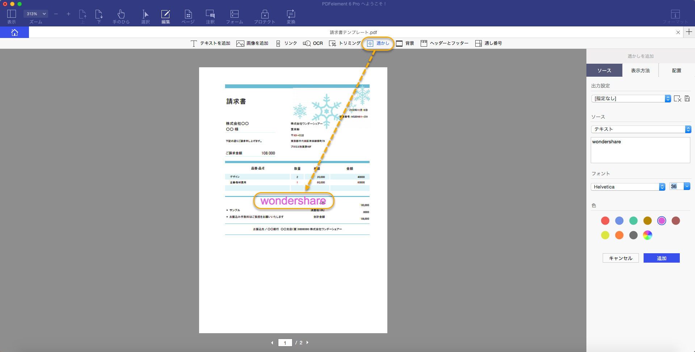
Task: Open the [指定なし] output setting dropdown
Action: point(631,98)
